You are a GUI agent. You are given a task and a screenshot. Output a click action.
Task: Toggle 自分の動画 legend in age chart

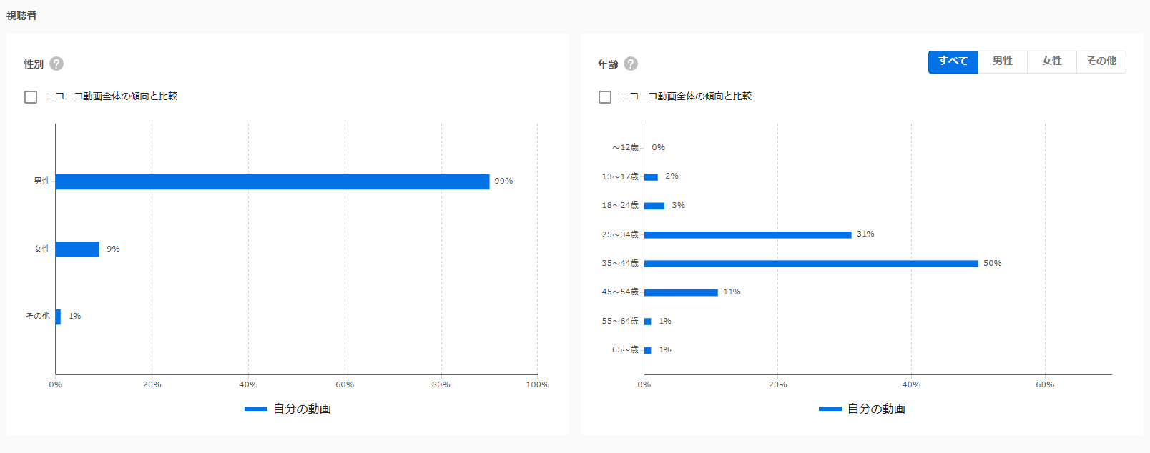coord(862,409)
